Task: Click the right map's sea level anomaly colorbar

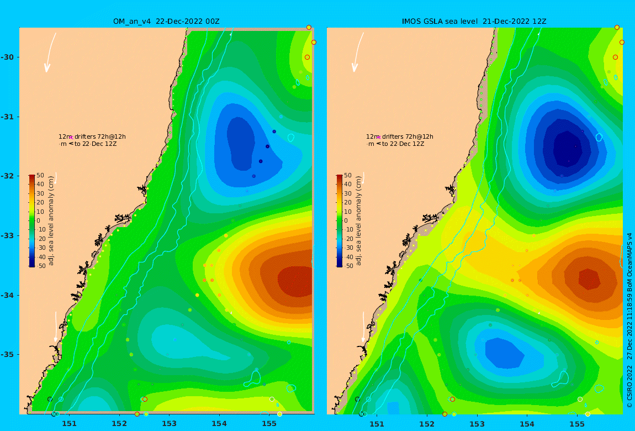Action: [340, 221]
